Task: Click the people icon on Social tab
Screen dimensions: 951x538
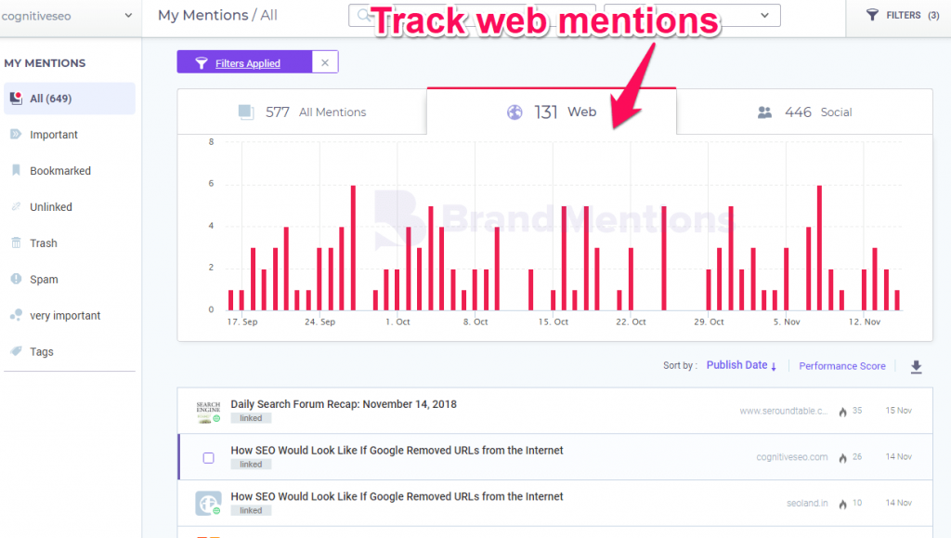Action: tap(765, 112)
